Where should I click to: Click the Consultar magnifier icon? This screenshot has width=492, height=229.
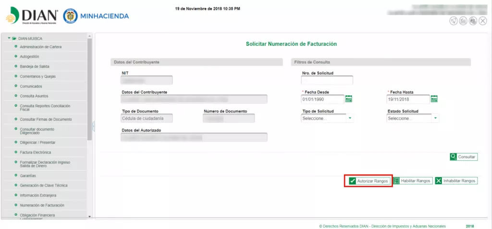point(454,157)
